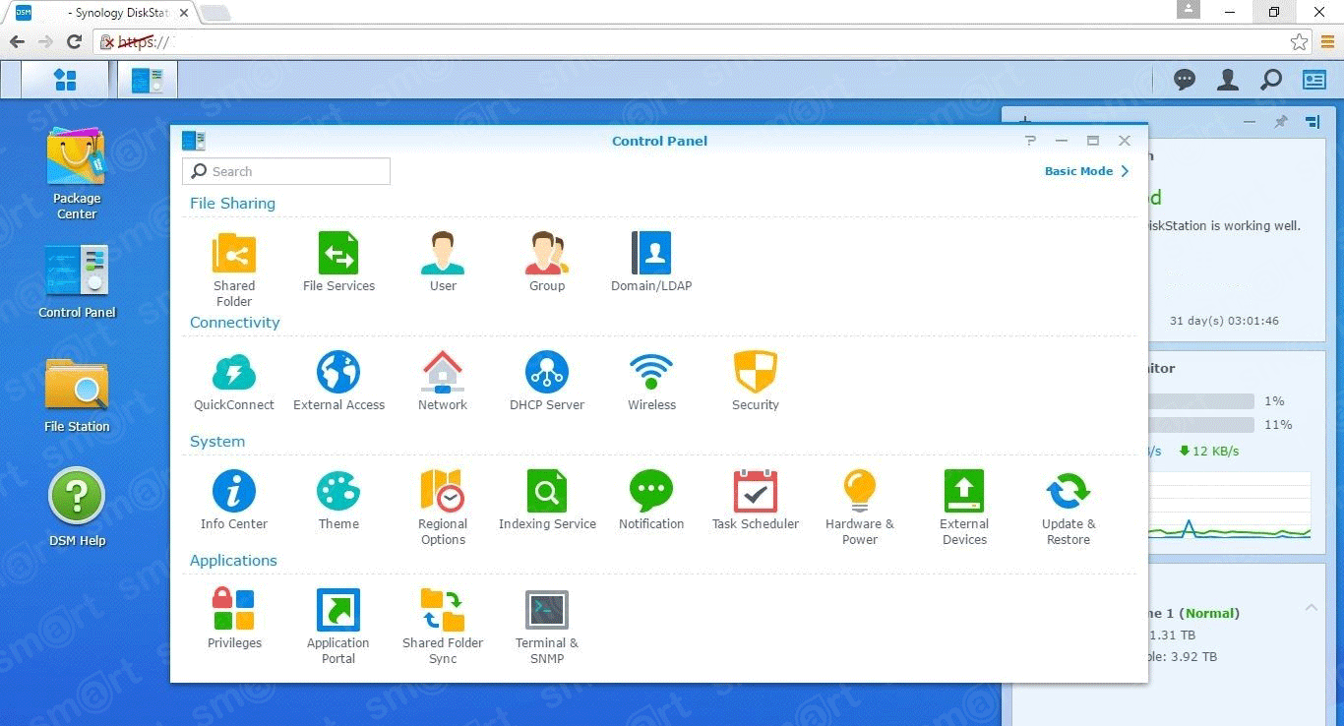This screenshot has width=1344, height=726.
Task: Open the DSM main menu button
Action: (65, 80)
